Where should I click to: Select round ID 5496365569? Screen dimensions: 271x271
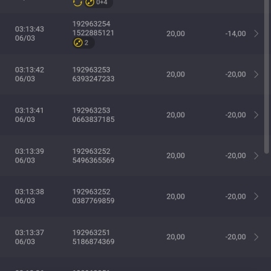click(x=93, y=161)
